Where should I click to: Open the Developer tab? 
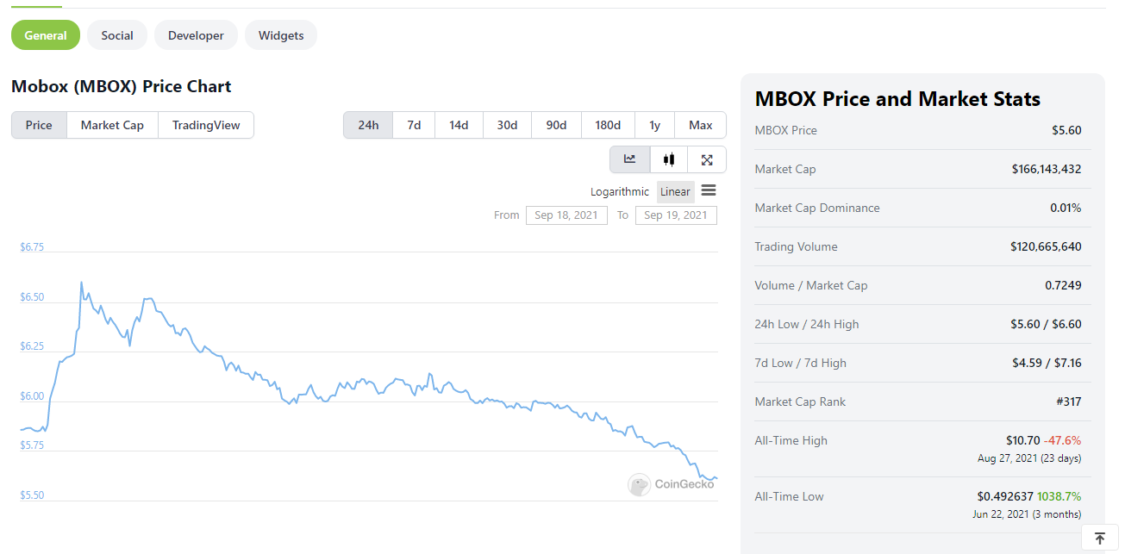click(x=196, y=35)
